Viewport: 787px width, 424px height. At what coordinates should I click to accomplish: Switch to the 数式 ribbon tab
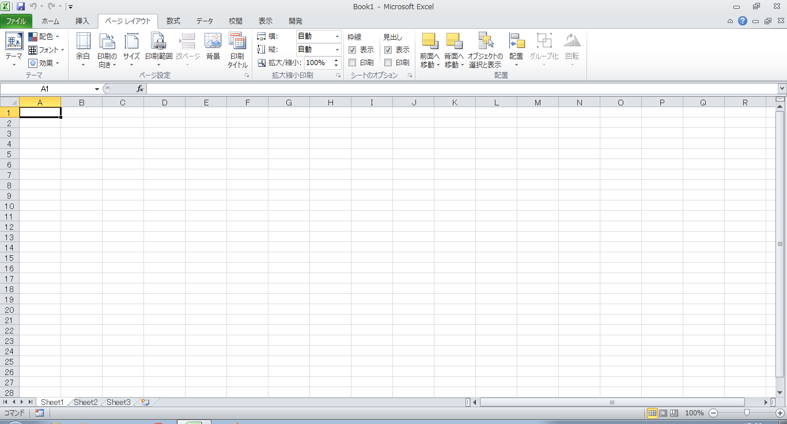click(x=173, y=21)
